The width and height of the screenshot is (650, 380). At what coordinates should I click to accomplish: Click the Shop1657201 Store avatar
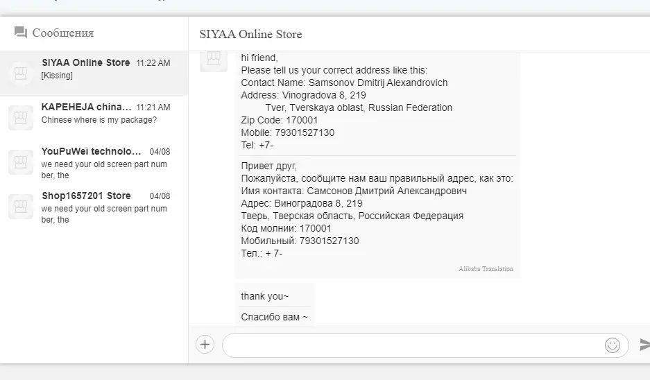pos(21,207)
